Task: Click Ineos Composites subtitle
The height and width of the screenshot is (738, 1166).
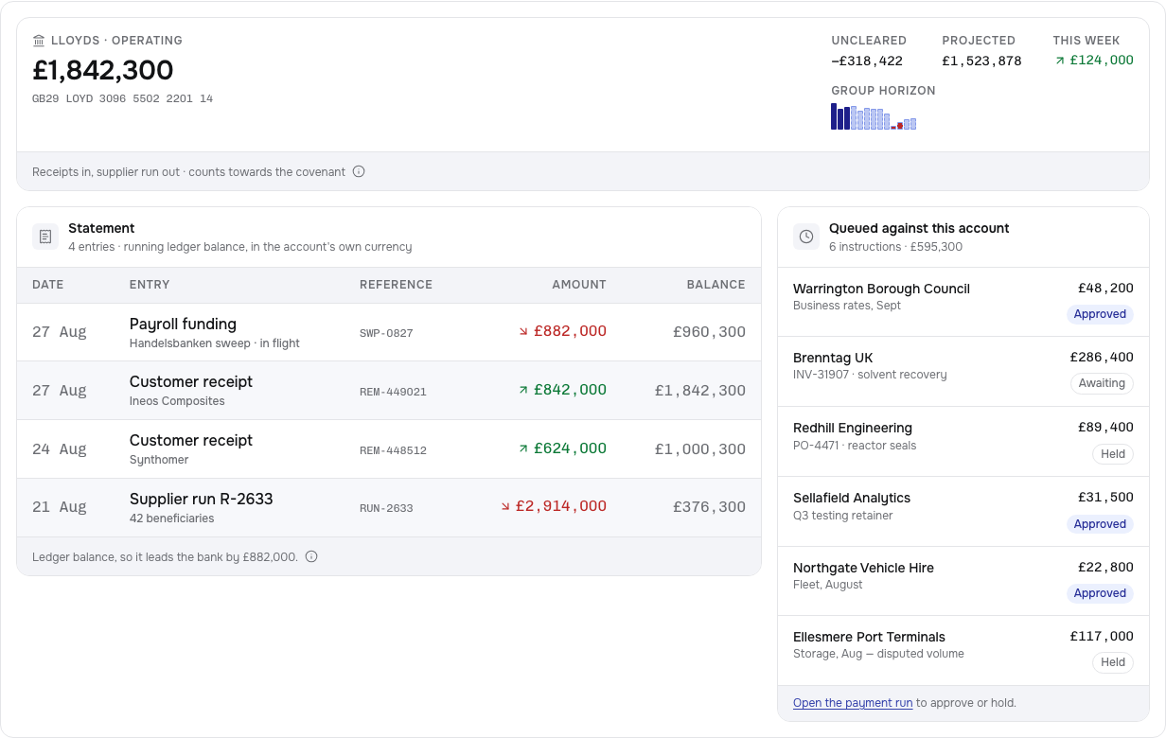Action: coord(177,401)
